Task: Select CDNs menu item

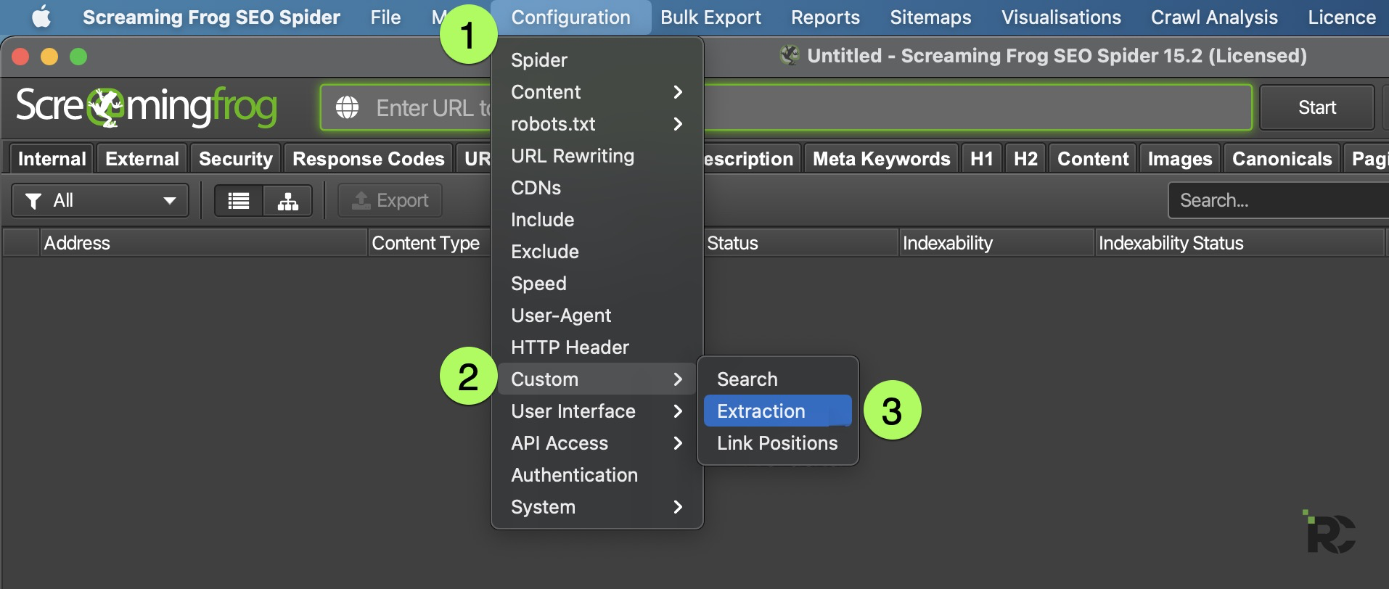Action: [597, 188]
